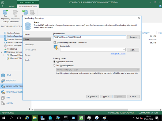Choose 'The following server' radio option
Image resolution: width=162 pixels, height=121 pixels.
54,65
